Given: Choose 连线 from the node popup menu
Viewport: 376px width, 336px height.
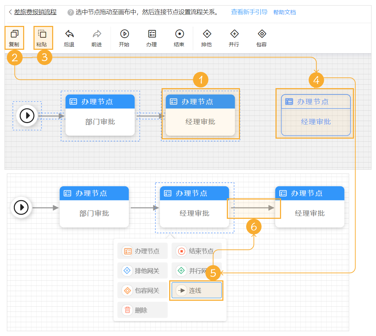Looking at the screenshot, I should [x=197, y=291].
